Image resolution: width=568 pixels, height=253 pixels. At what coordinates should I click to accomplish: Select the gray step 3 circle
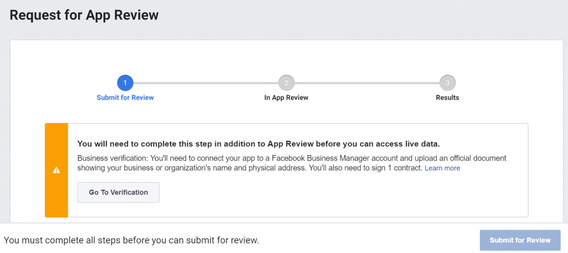[x=447, y=83]
